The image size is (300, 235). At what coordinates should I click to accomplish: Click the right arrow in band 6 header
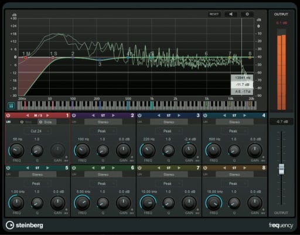[x=113, y=168]
